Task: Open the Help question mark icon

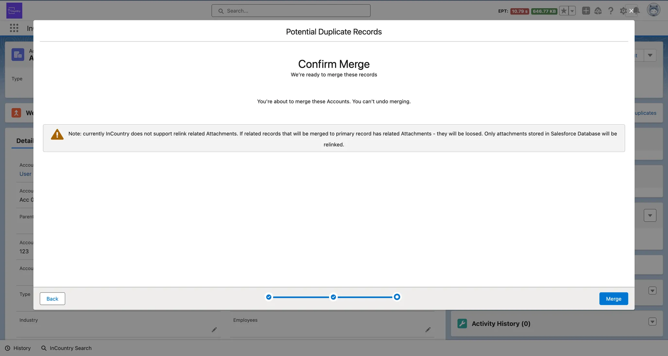Action: [x=611, y=11]
